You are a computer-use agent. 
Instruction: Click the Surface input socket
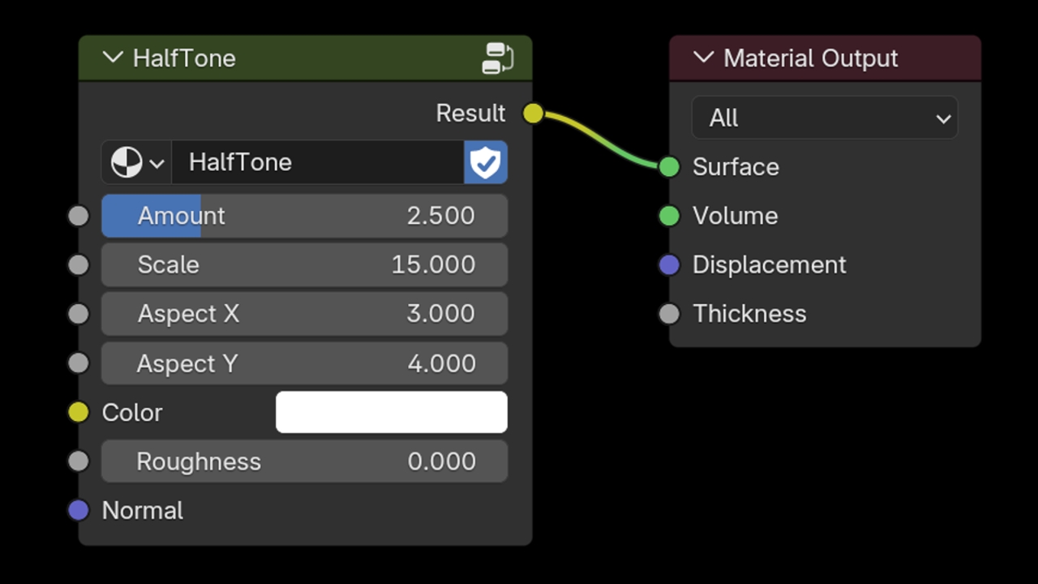tap(669, 167)
